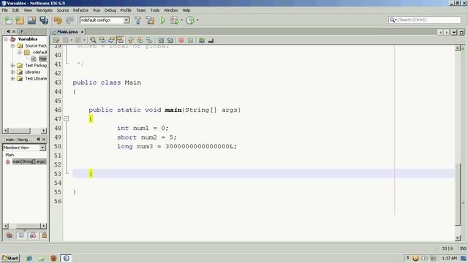Close the Main.java tab
The width and height of the screenshot is (468, 263).
click(x=82, y=31)
